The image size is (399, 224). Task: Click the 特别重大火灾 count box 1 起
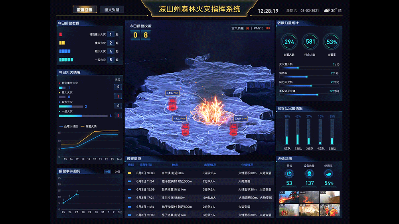coord(111,34)
